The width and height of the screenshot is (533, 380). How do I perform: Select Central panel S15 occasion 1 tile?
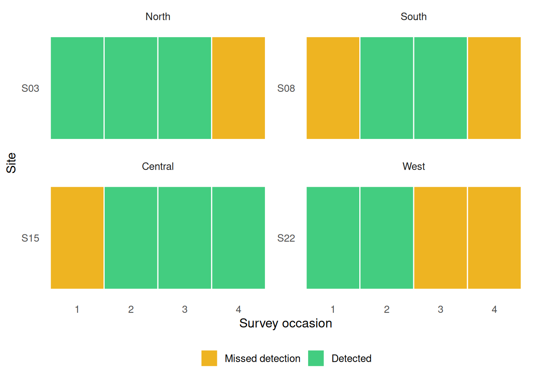point(77,237)
